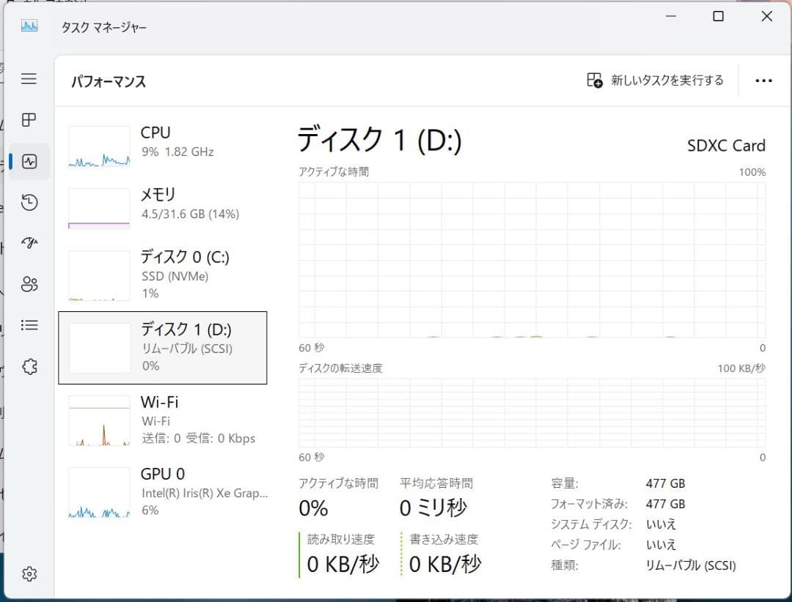Open the App history section

[x=29, y=202]
